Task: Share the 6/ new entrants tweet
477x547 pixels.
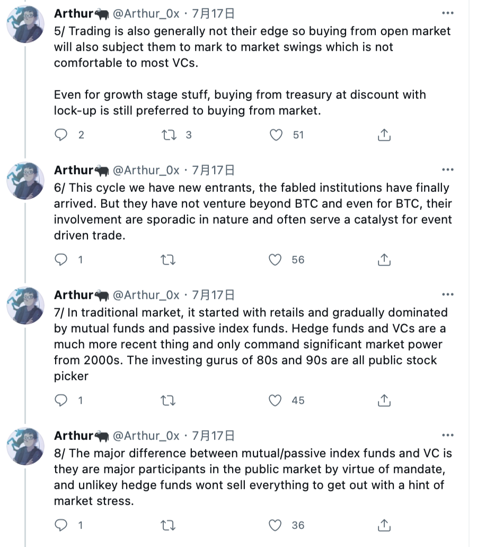Action: tap(384, 260)
